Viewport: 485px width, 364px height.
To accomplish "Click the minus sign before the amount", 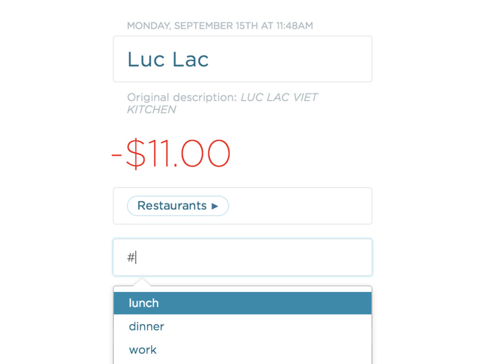I will tap(117, 155).
